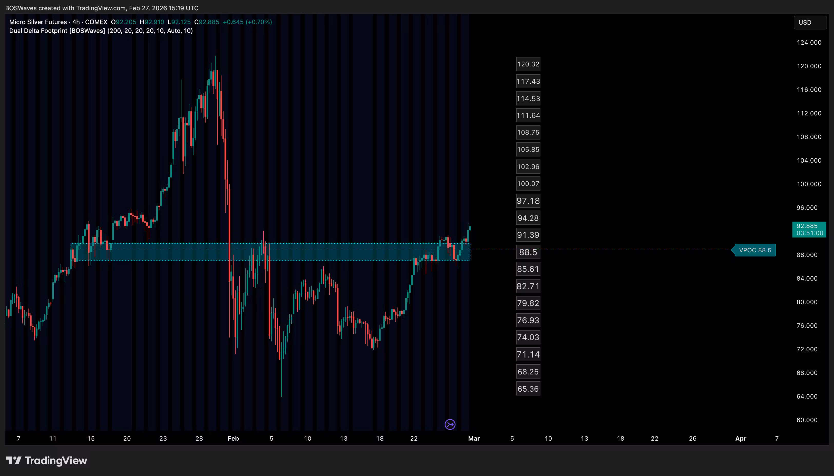Click the VPOC 88.5 label tag
The height and width of the screenshot is (476, 834).
(x=755, y=250)
